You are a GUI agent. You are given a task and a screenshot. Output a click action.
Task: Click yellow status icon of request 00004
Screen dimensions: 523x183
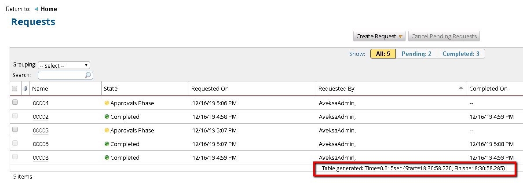click(107, 103)
